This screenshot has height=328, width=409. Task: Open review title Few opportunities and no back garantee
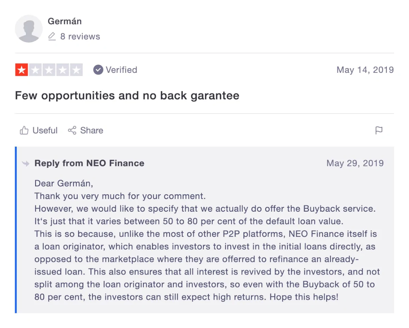(x=127, y=95)
